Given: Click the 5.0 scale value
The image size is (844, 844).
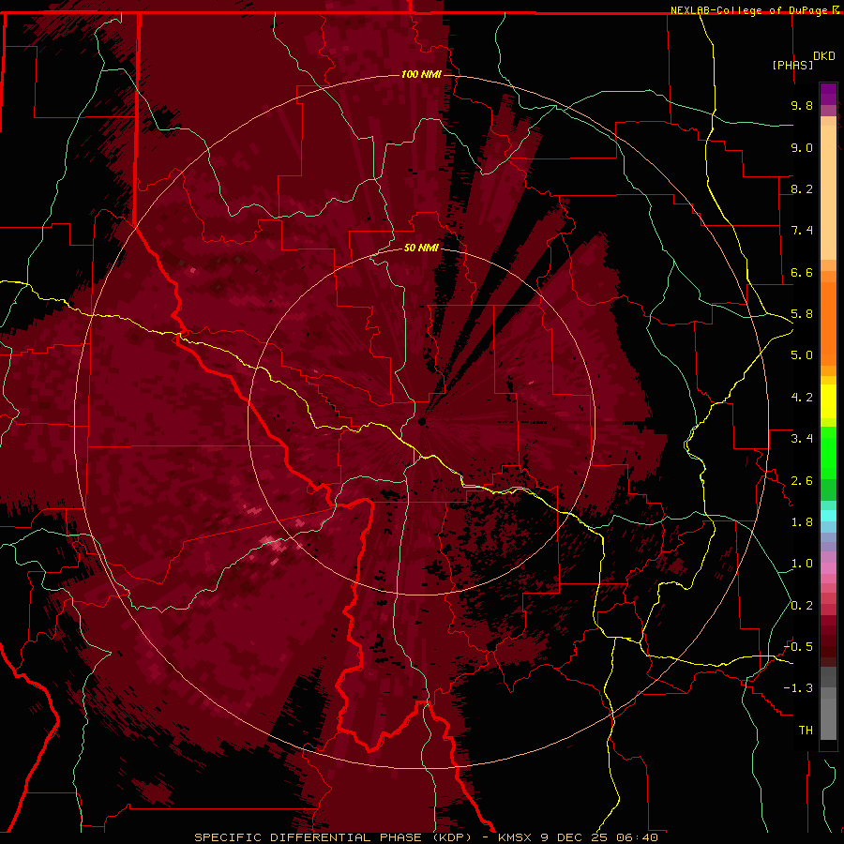Looking at the screenshot, I should 802,355.
